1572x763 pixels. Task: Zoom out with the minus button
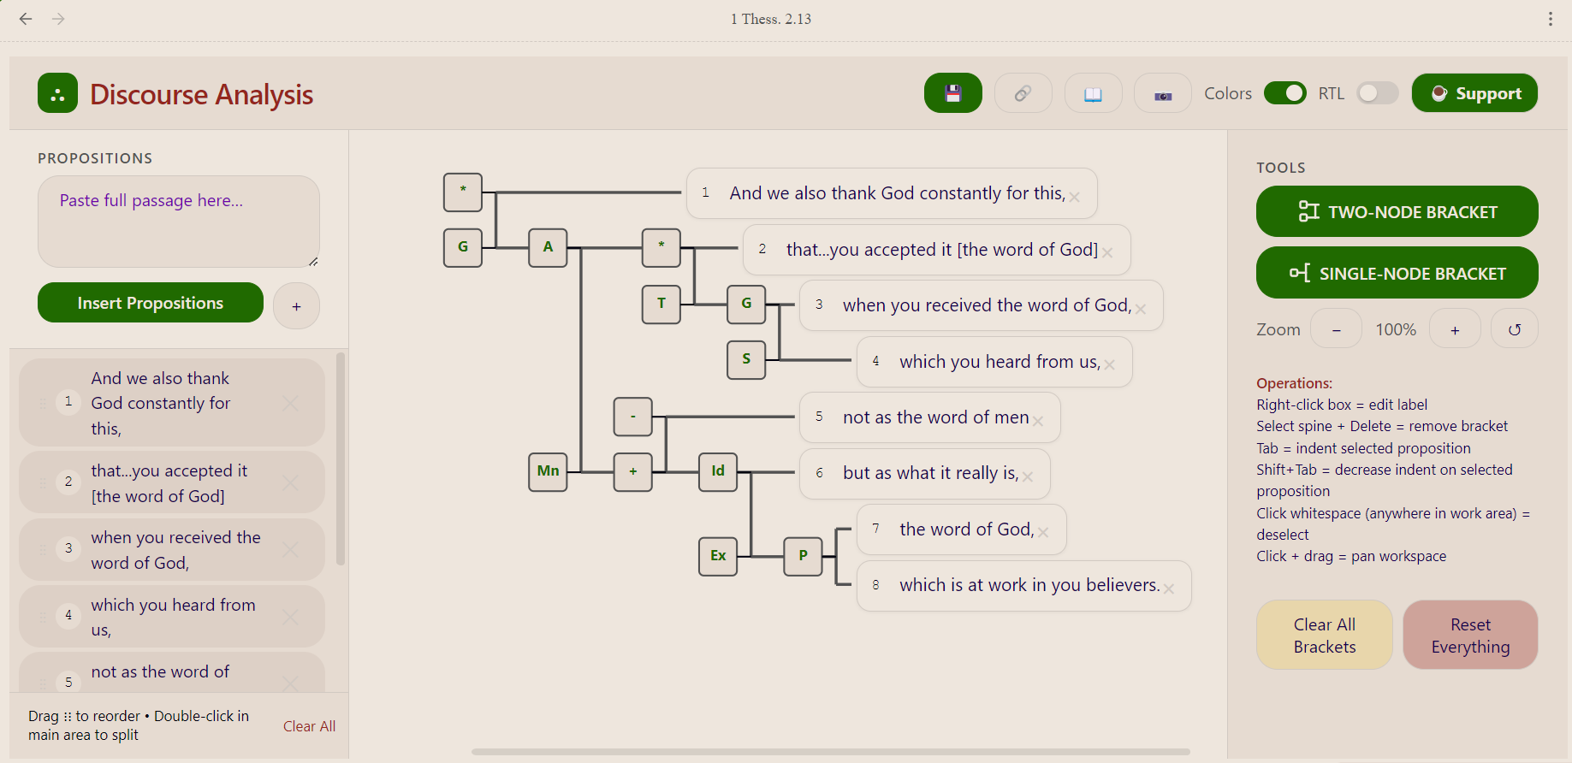[1336, 329]
